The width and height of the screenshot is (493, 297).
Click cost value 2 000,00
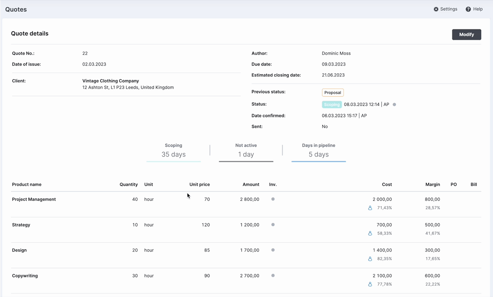click(382, 199)
